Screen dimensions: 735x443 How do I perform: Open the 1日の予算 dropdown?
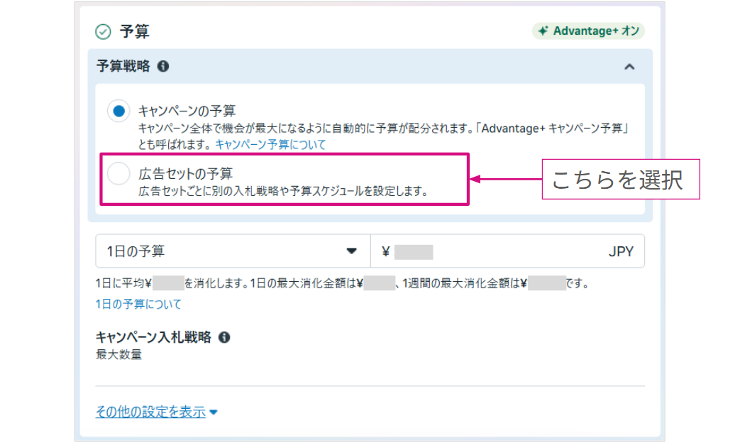[x=233, y=251]
